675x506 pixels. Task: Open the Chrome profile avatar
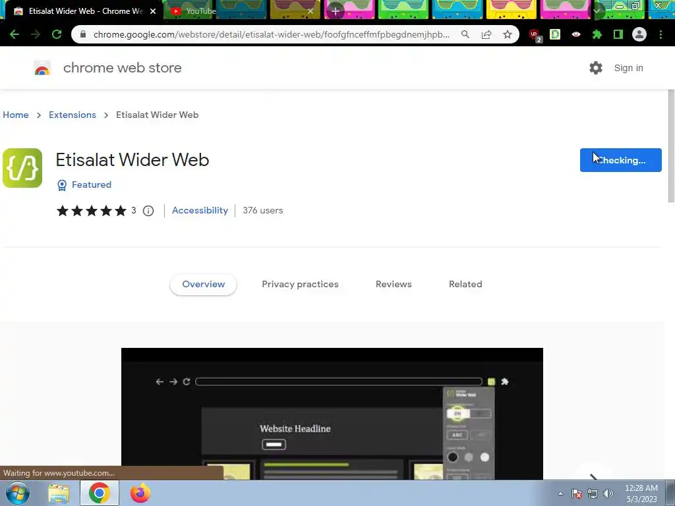pyautogui.click(x=639, y=34)
